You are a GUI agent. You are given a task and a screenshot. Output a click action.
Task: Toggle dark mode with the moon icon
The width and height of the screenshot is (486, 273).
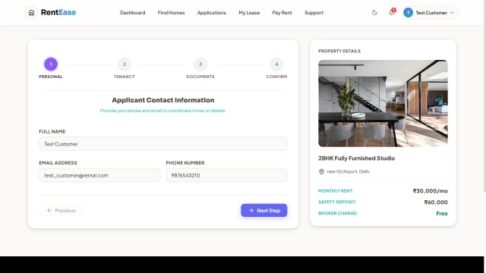tap(374, 13)
